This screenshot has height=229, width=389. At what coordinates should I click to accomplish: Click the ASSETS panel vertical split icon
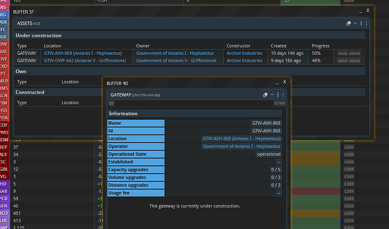coord(361,23)
